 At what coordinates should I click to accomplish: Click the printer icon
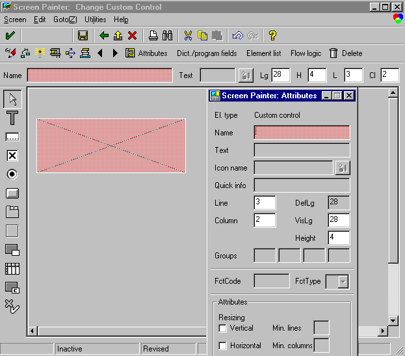click(153, 35)
